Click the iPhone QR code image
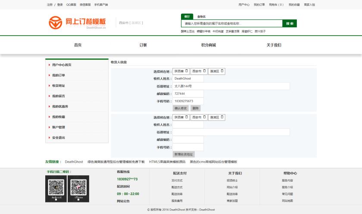Viewport: 362px width, 214px height. pyautogui.click(x=78, y=189)
